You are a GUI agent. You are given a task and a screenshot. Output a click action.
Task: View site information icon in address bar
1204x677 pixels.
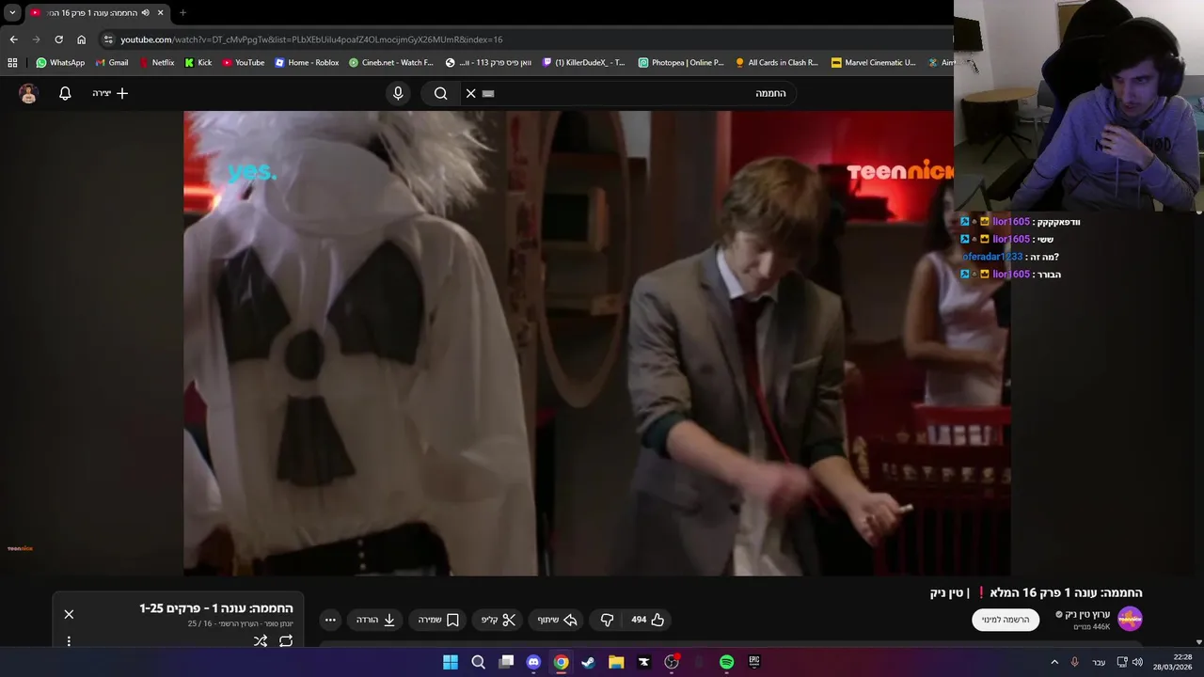pyautogui.click(x=108, y=39)
